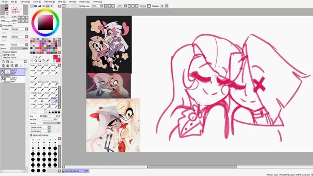The image size is (313, 176).
Task: Delete the selected layer via trash icon
Action: pos(16,66)
